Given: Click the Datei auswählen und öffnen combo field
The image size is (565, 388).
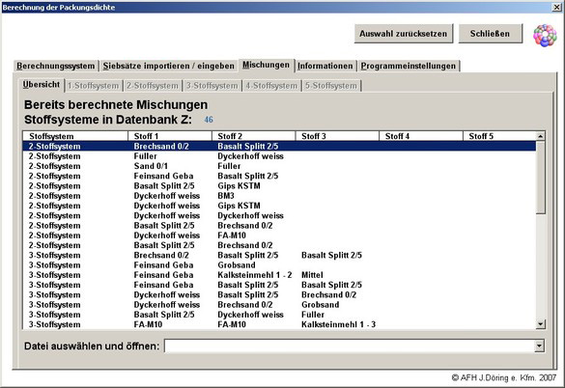Looking at the screenshot, I should click(354, 346).
